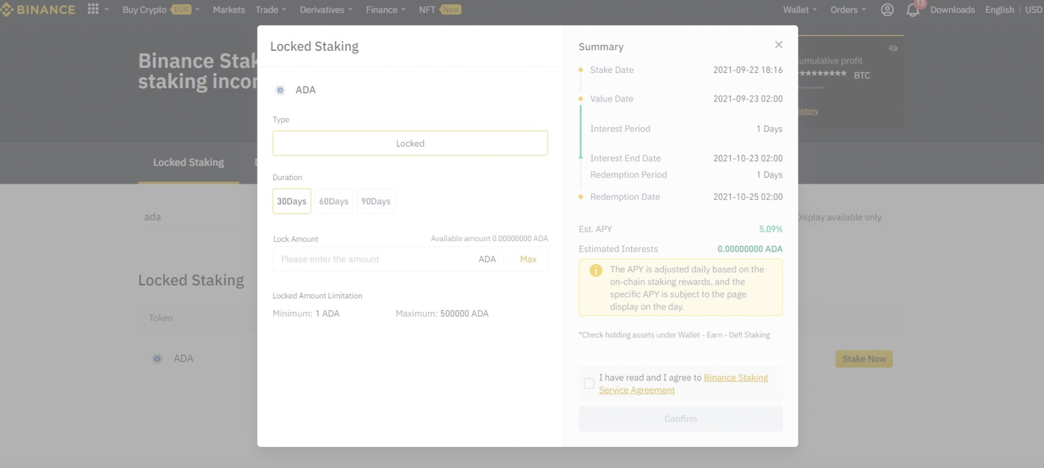Image resolution: width=1044 pixels, height=468 pixels.
Task: Click the Token column header
Action: 161,318
